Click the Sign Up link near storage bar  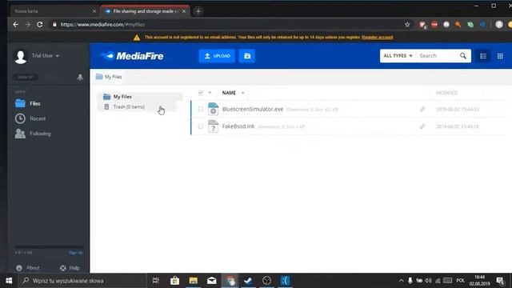coord(76,253)
